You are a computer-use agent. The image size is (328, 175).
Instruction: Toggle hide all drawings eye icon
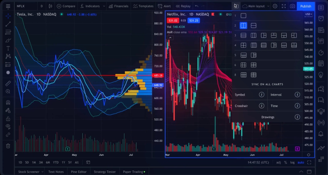pyautogui.click(x=8, y=126)
